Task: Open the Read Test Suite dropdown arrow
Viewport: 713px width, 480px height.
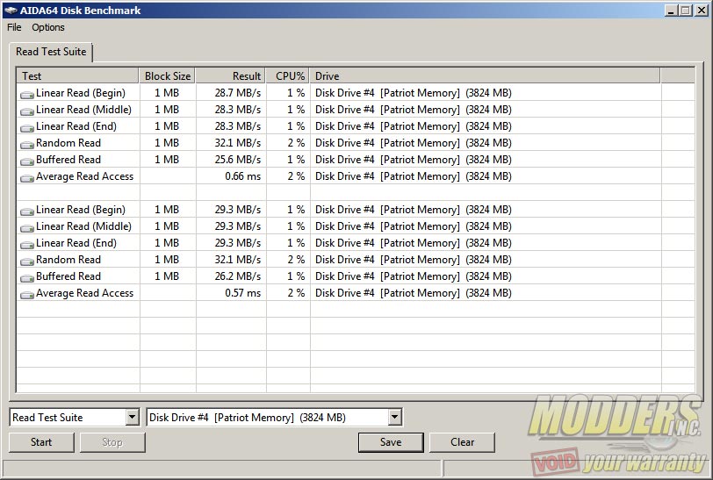Action: 133,417
